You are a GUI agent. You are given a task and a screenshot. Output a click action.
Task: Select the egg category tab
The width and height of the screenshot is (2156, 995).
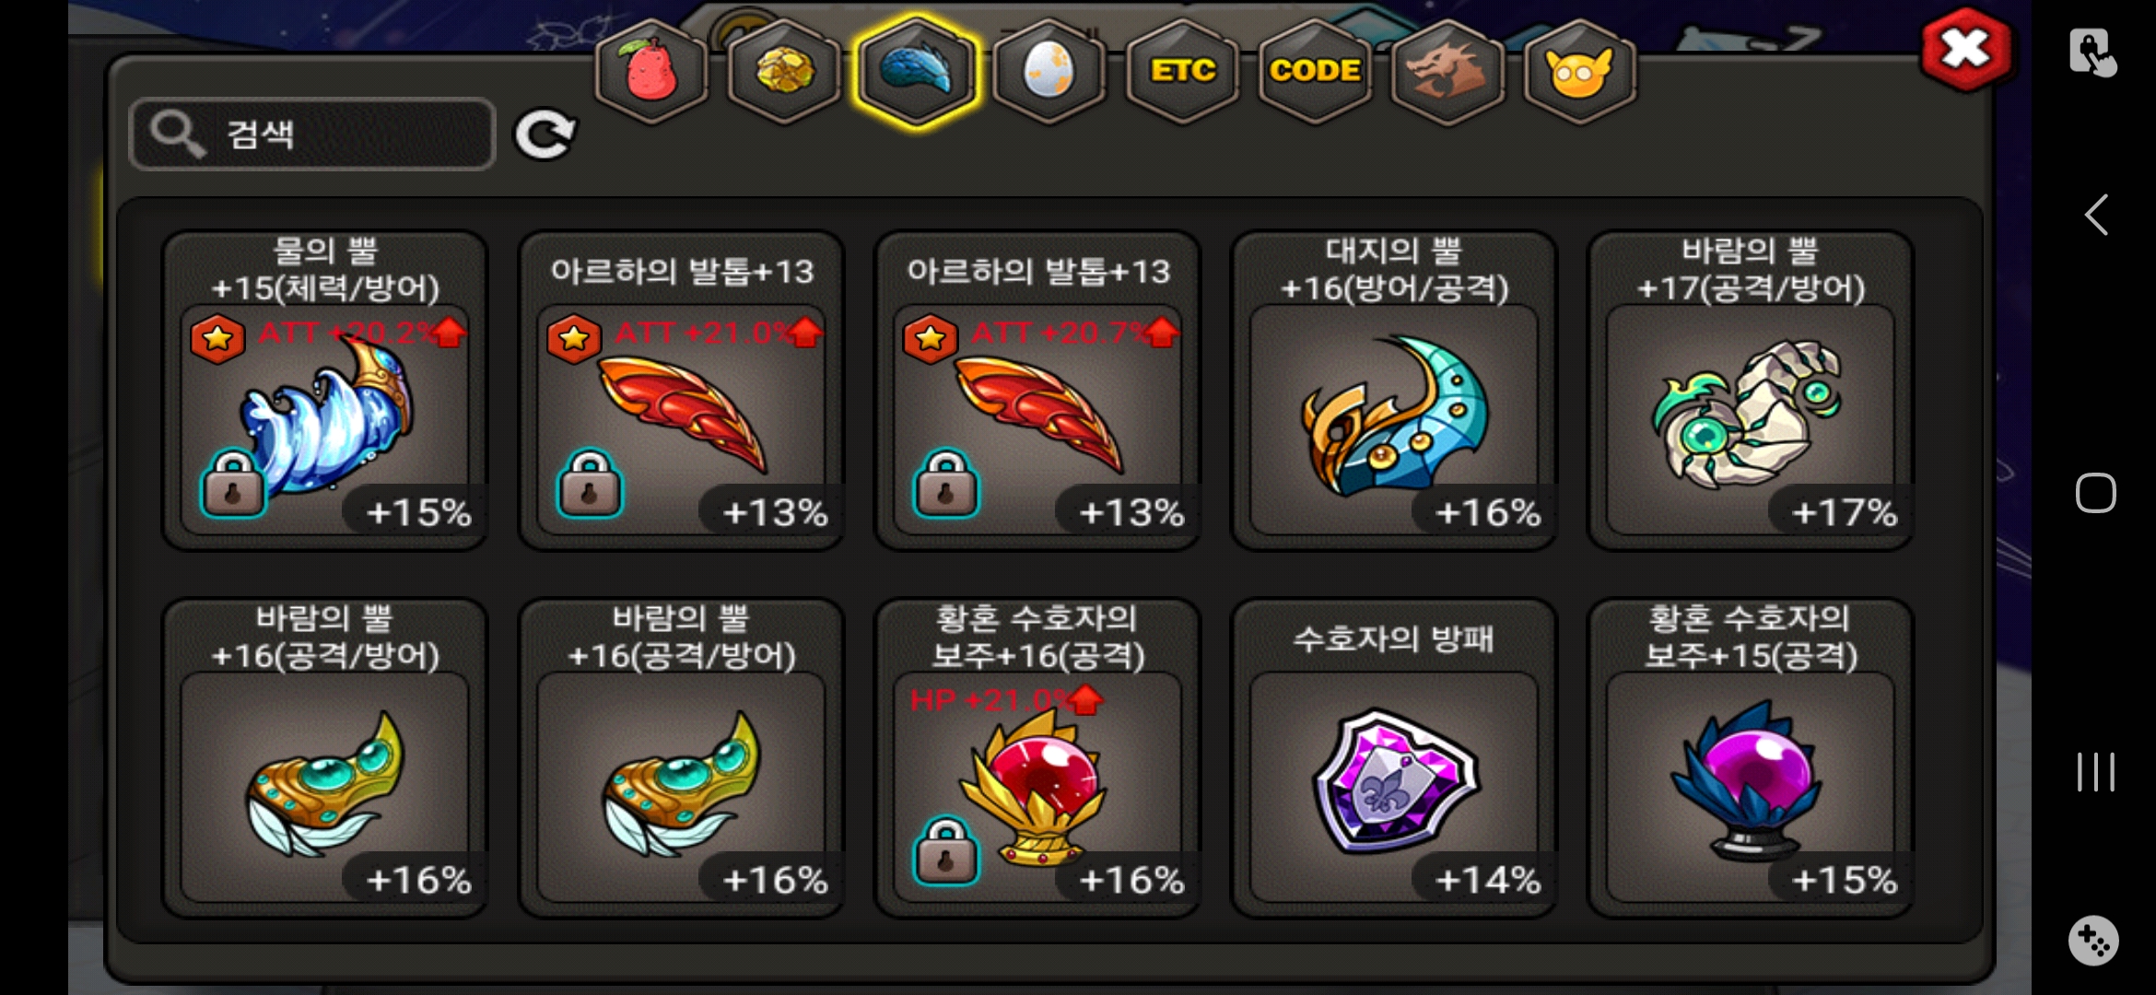1049,72
